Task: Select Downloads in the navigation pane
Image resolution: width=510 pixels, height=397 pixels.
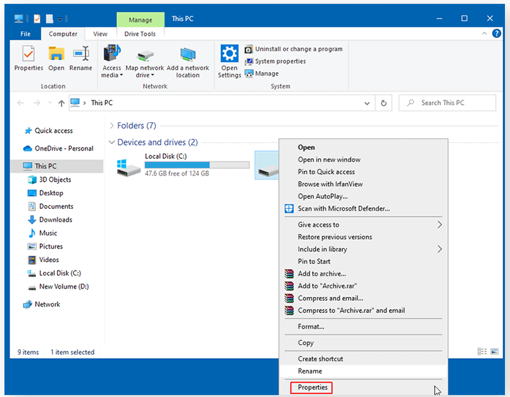Action: (x=56, y=220)
